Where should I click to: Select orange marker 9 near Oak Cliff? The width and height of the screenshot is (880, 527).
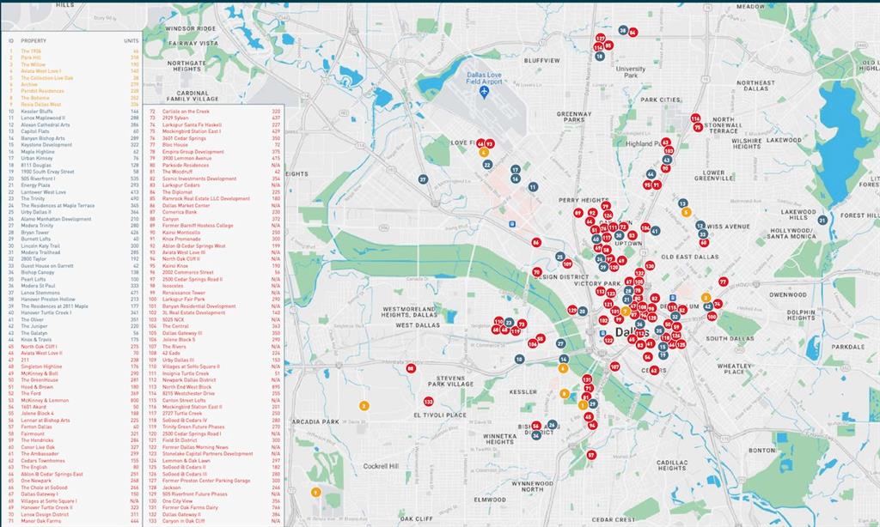point(316,492)
